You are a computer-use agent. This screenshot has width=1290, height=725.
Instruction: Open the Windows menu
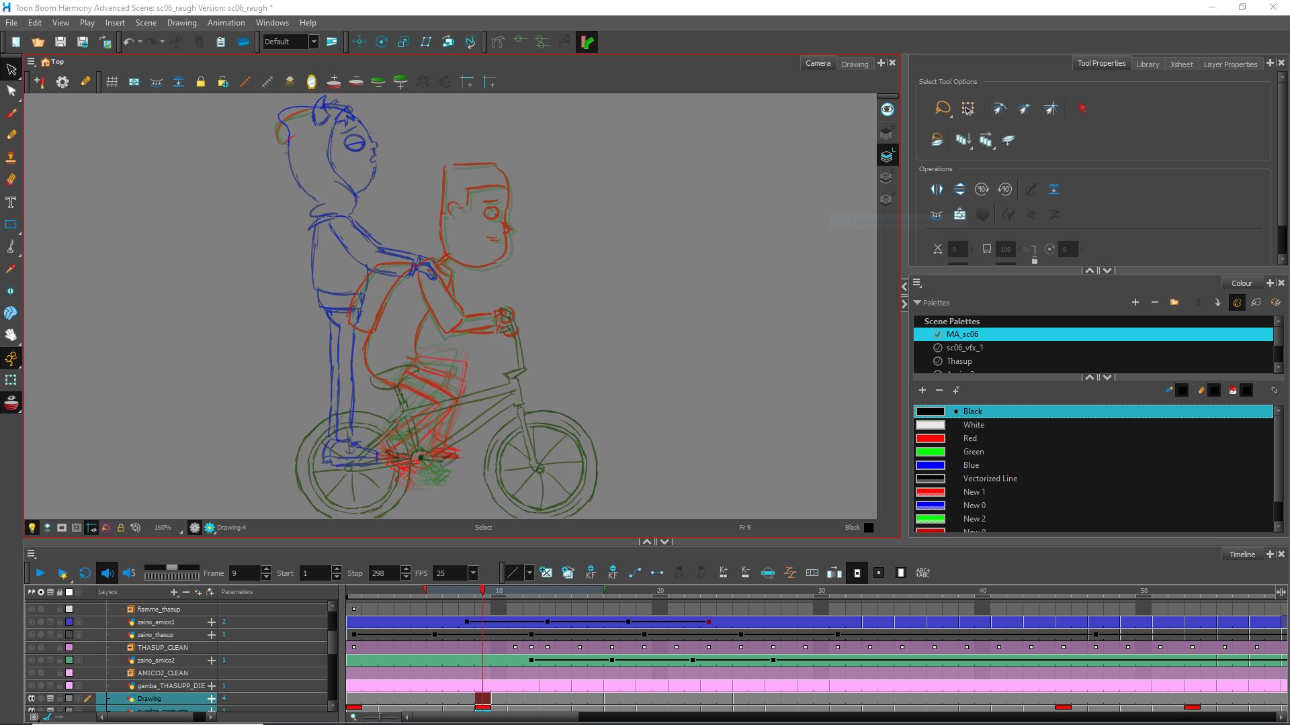click(272, 22)
